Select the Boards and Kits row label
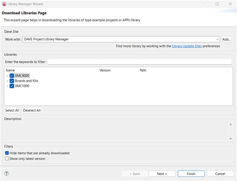Image resolution: width=237 pixels, height=181 pixels. tap(26, 81)
